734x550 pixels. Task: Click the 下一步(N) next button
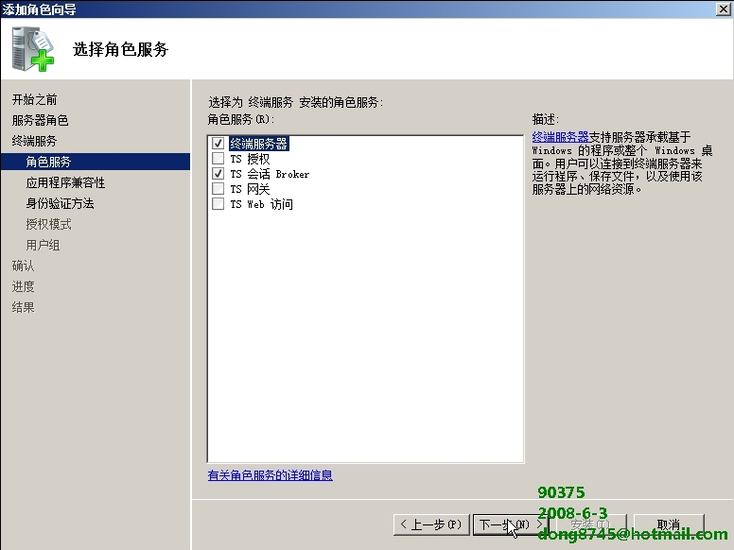click(x=510, y=524)
